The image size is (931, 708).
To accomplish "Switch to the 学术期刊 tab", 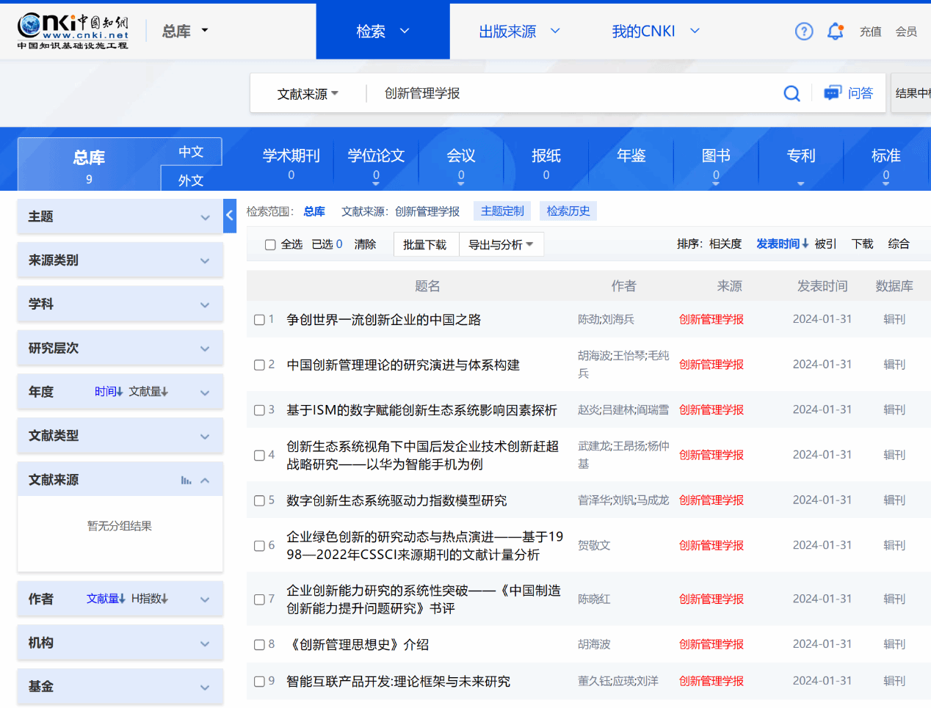I will (x=291, y=163).
